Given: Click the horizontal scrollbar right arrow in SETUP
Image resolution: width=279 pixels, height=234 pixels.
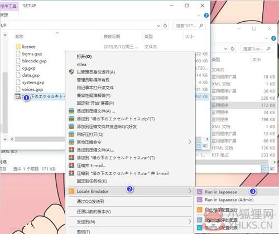Looking at the screenshot, I should point(207,139).
